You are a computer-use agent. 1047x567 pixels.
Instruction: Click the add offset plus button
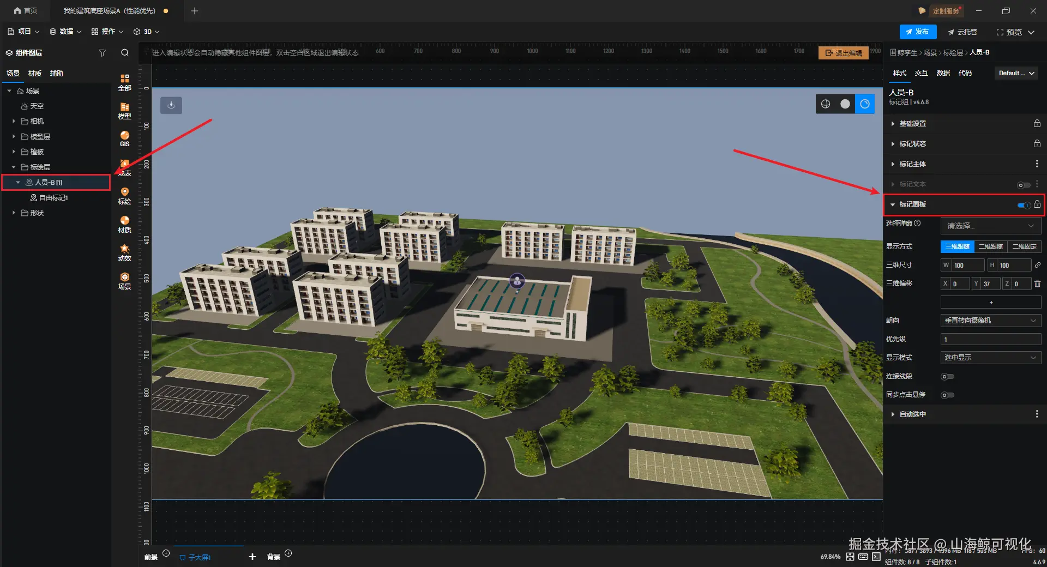point(991,302)
